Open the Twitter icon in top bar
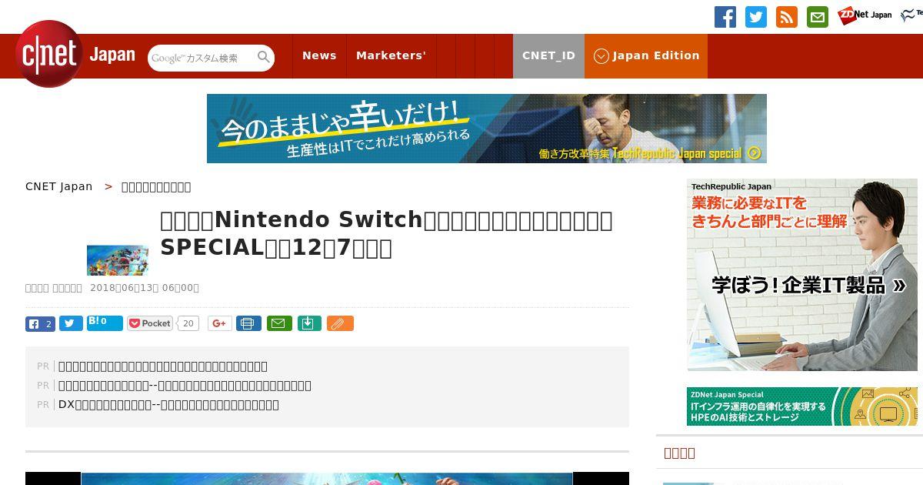The image size is (923, 485). pyautogui.click(x=756, y=17)
